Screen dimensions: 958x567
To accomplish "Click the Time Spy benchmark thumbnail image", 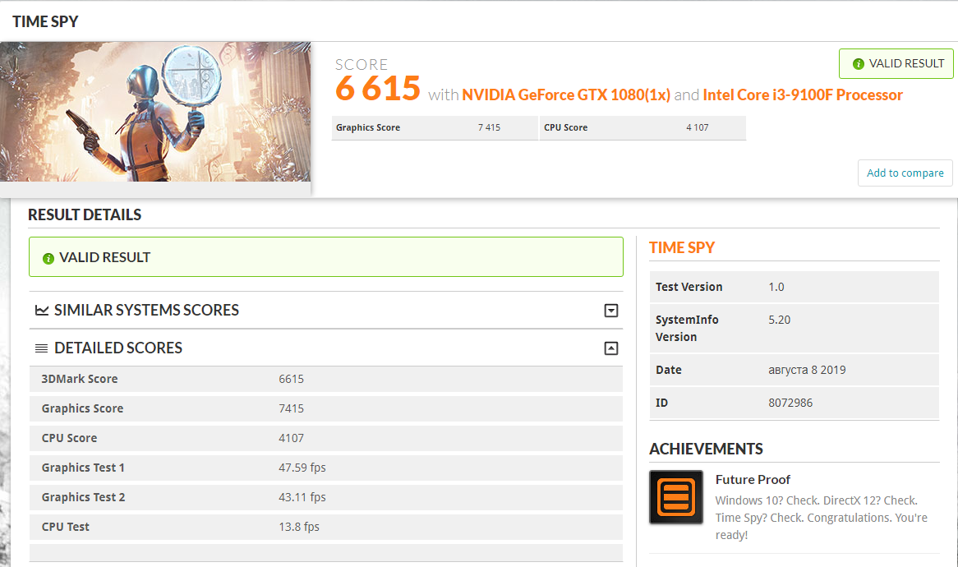I will point(155,112).
